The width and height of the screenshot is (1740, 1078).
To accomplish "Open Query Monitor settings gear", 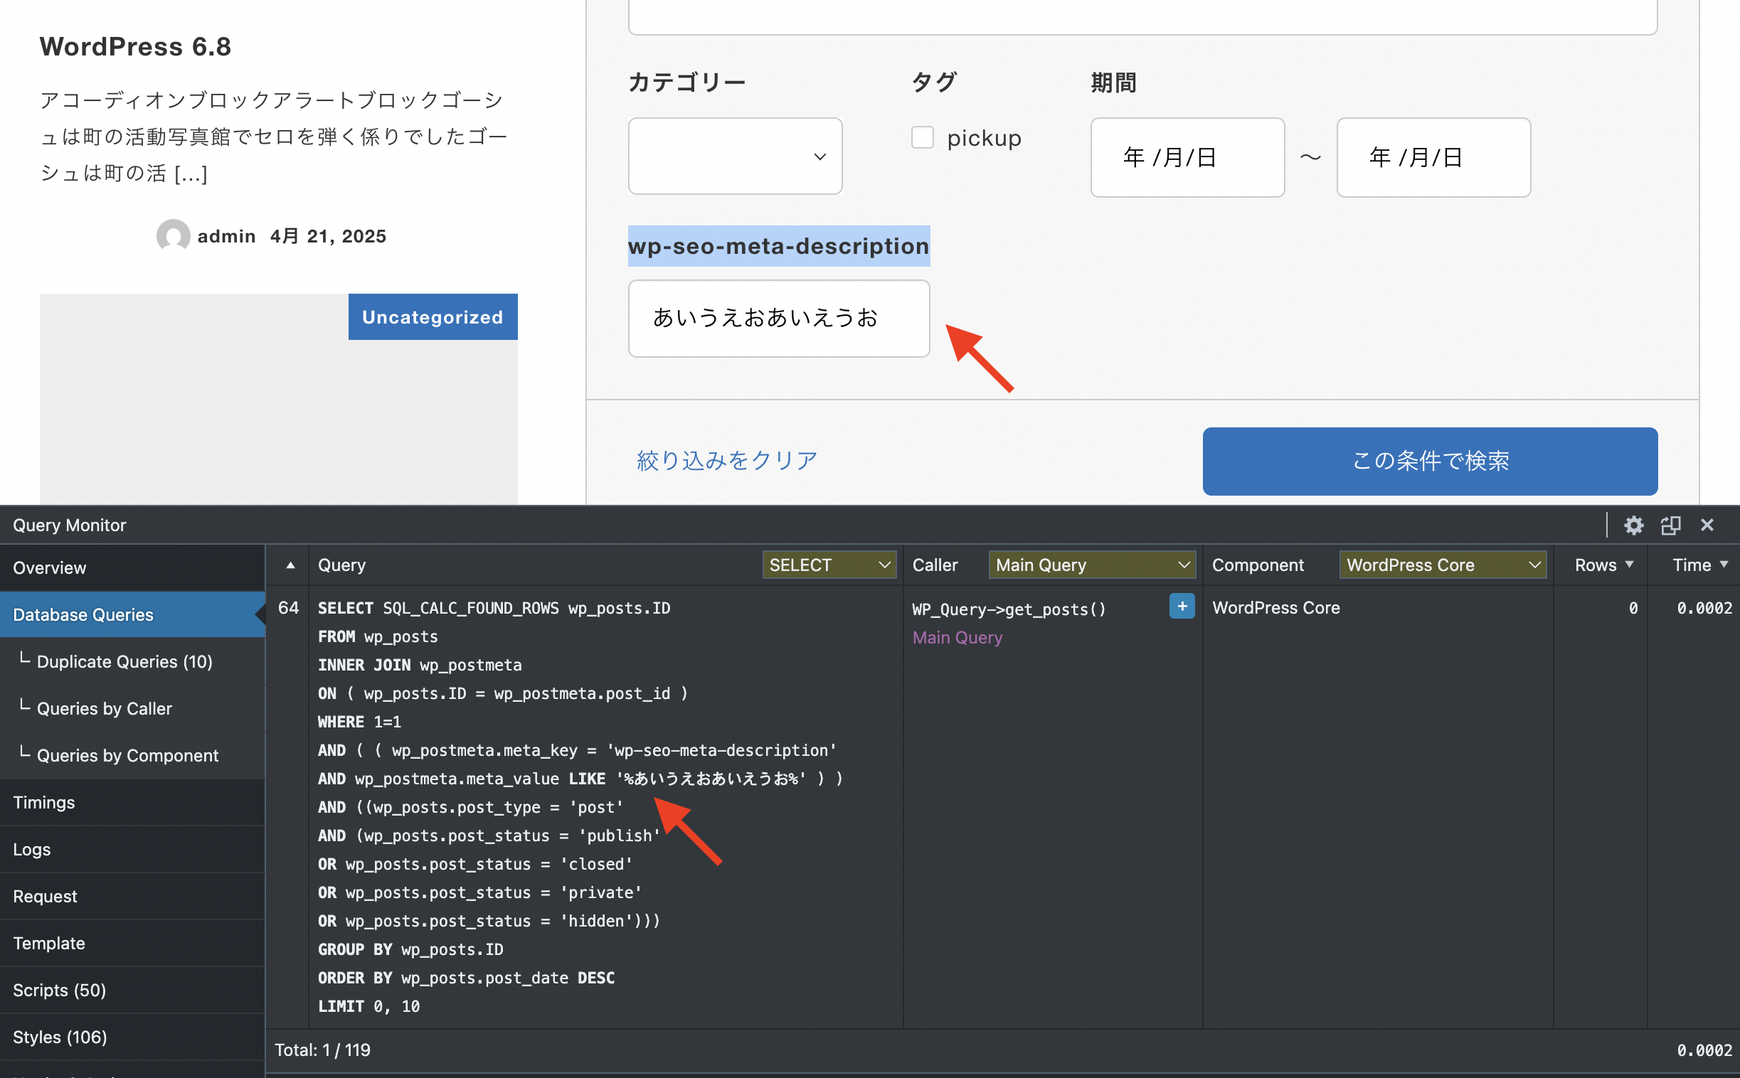I will point(1633,525).
